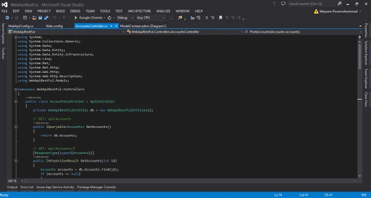Collapse the GetAccounts() method block
This screenshot has width=371, height=198.
click(16, 127)
